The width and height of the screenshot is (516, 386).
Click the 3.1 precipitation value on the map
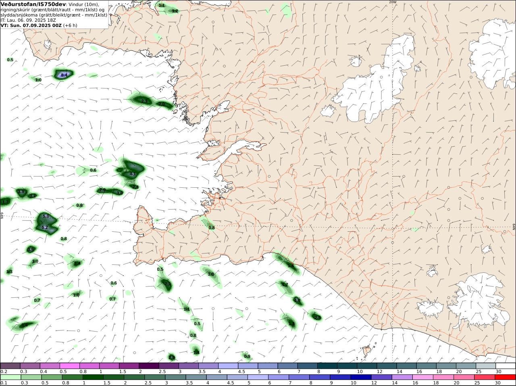33,196
